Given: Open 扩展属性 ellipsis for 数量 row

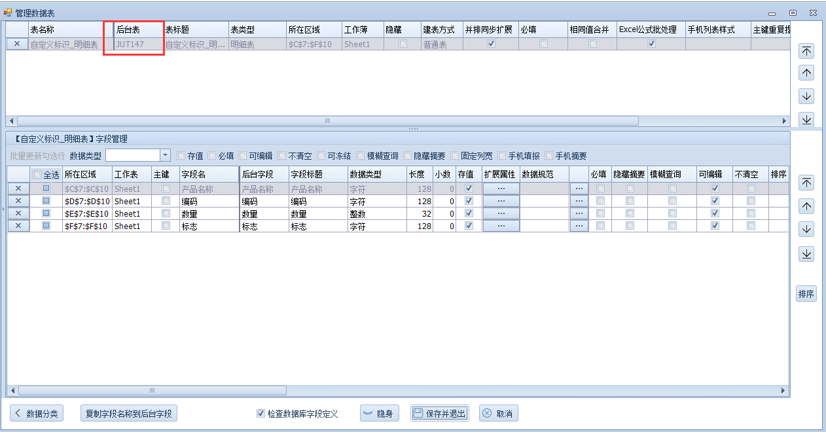Looking at the screenshot, I should click(501, 213).
